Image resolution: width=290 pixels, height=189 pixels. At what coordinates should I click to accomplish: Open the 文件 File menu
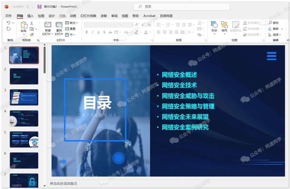[8, 16]
